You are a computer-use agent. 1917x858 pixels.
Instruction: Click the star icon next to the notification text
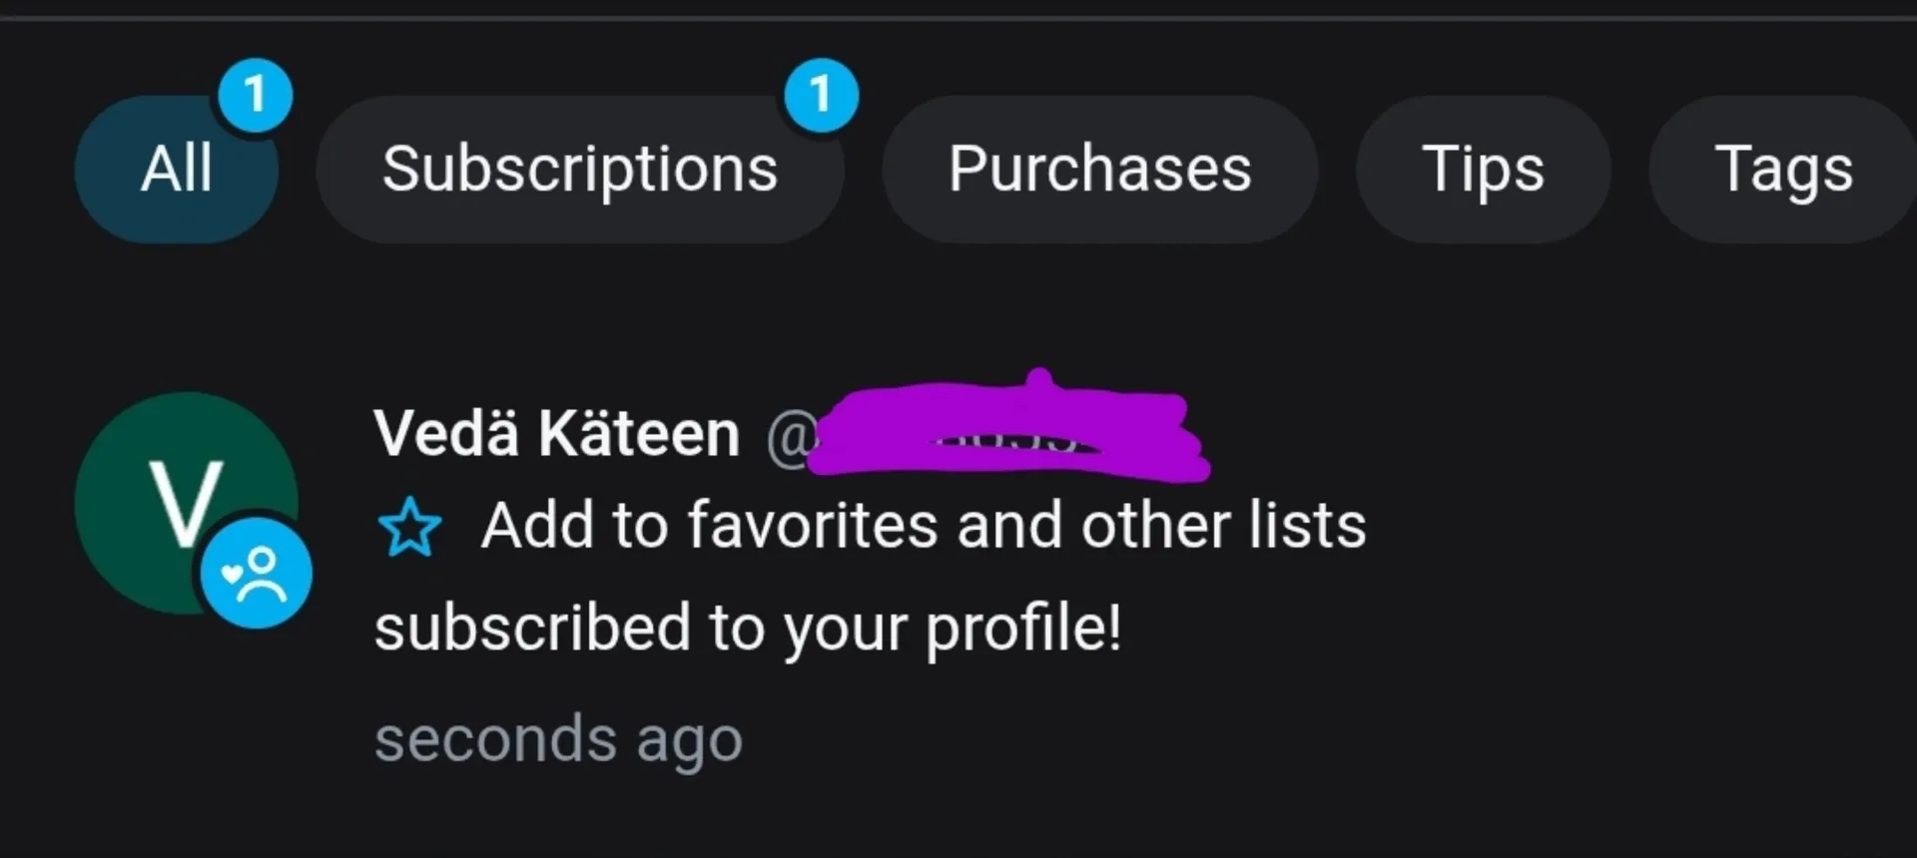tap(410, 526)
